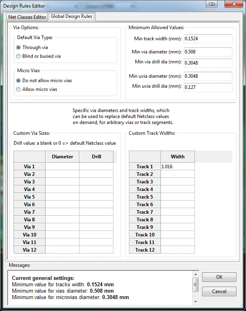Edit the Min via drill dia field
This screenshot has width=246, height=311.
tap(208, 63)
